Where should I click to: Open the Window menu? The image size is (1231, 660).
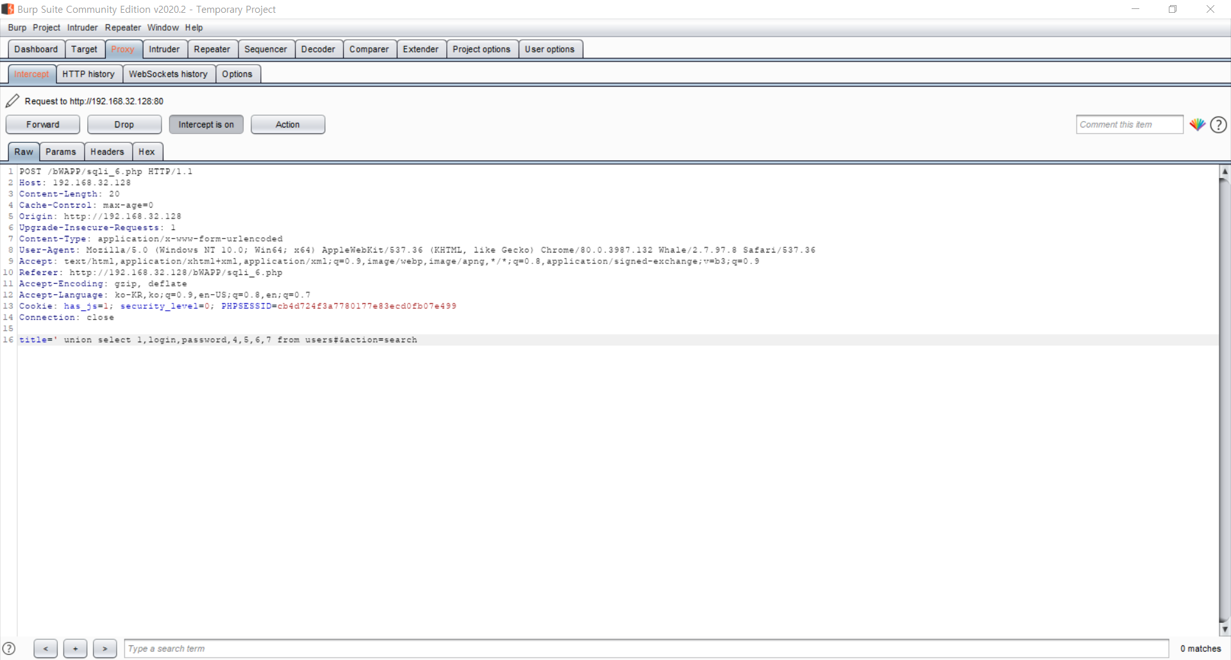(x=163, y=28)
